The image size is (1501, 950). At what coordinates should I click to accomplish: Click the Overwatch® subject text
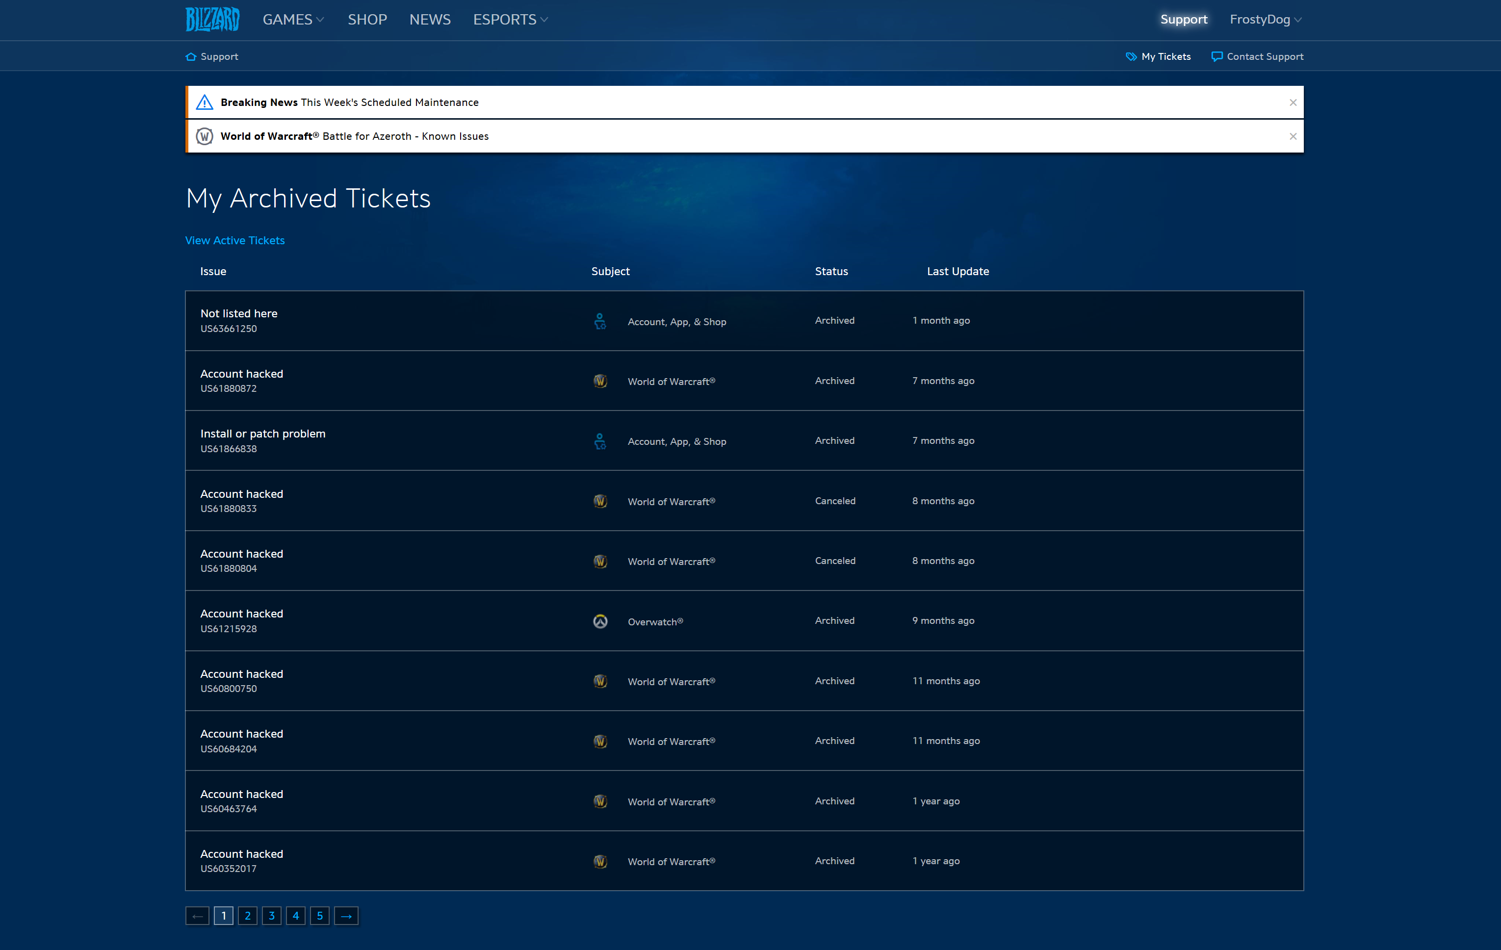coord(655,622)
